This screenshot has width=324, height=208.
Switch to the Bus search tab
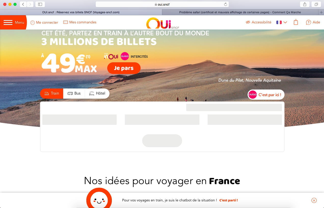[x=74, y=93]
